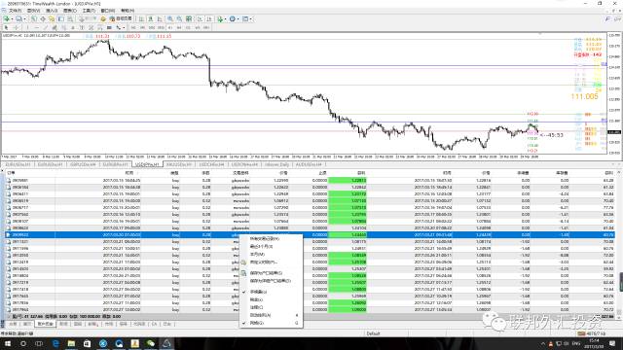Open the periodicity clock dropdown arrow
Screen dimensions: 623x350
click(238, 18)
